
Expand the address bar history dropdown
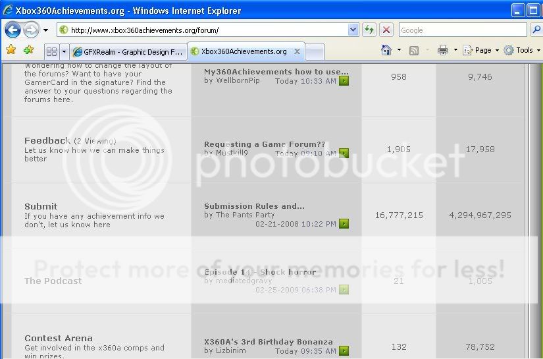[x=353, y=30]
